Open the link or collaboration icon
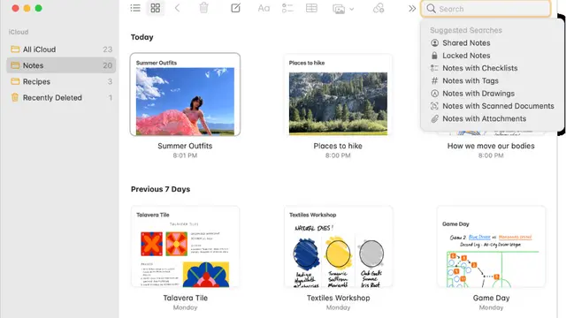Viewport: 566px width, 318px height. coord(379,8)
